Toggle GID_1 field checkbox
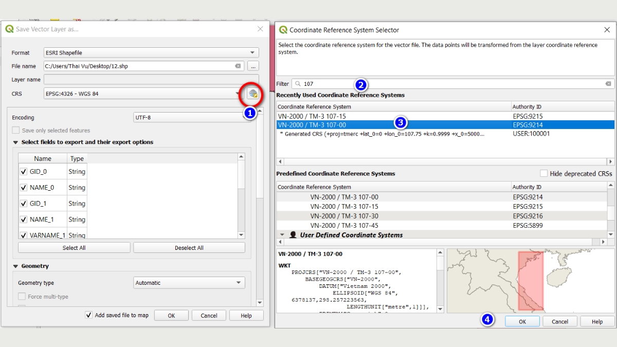Viewport: 617px width, 347px height. tap(24, 204)
